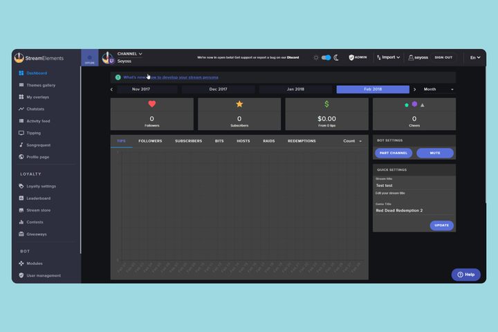Open bot Modules page
Image resolution: width=498 pixels, height=332 pixels.
(x=30, y=264)
